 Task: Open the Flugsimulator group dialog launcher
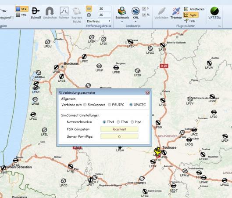(220, 26)
